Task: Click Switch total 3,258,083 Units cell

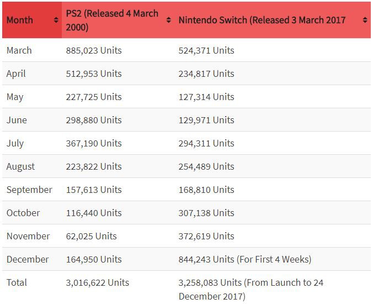Action: pos(251,289)
